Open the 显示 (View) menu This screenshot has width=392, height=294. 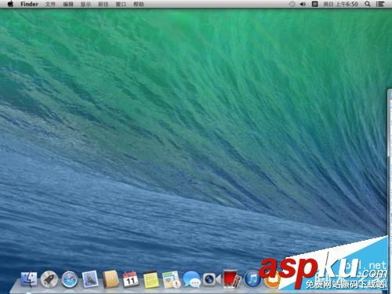tap(85, 4)
